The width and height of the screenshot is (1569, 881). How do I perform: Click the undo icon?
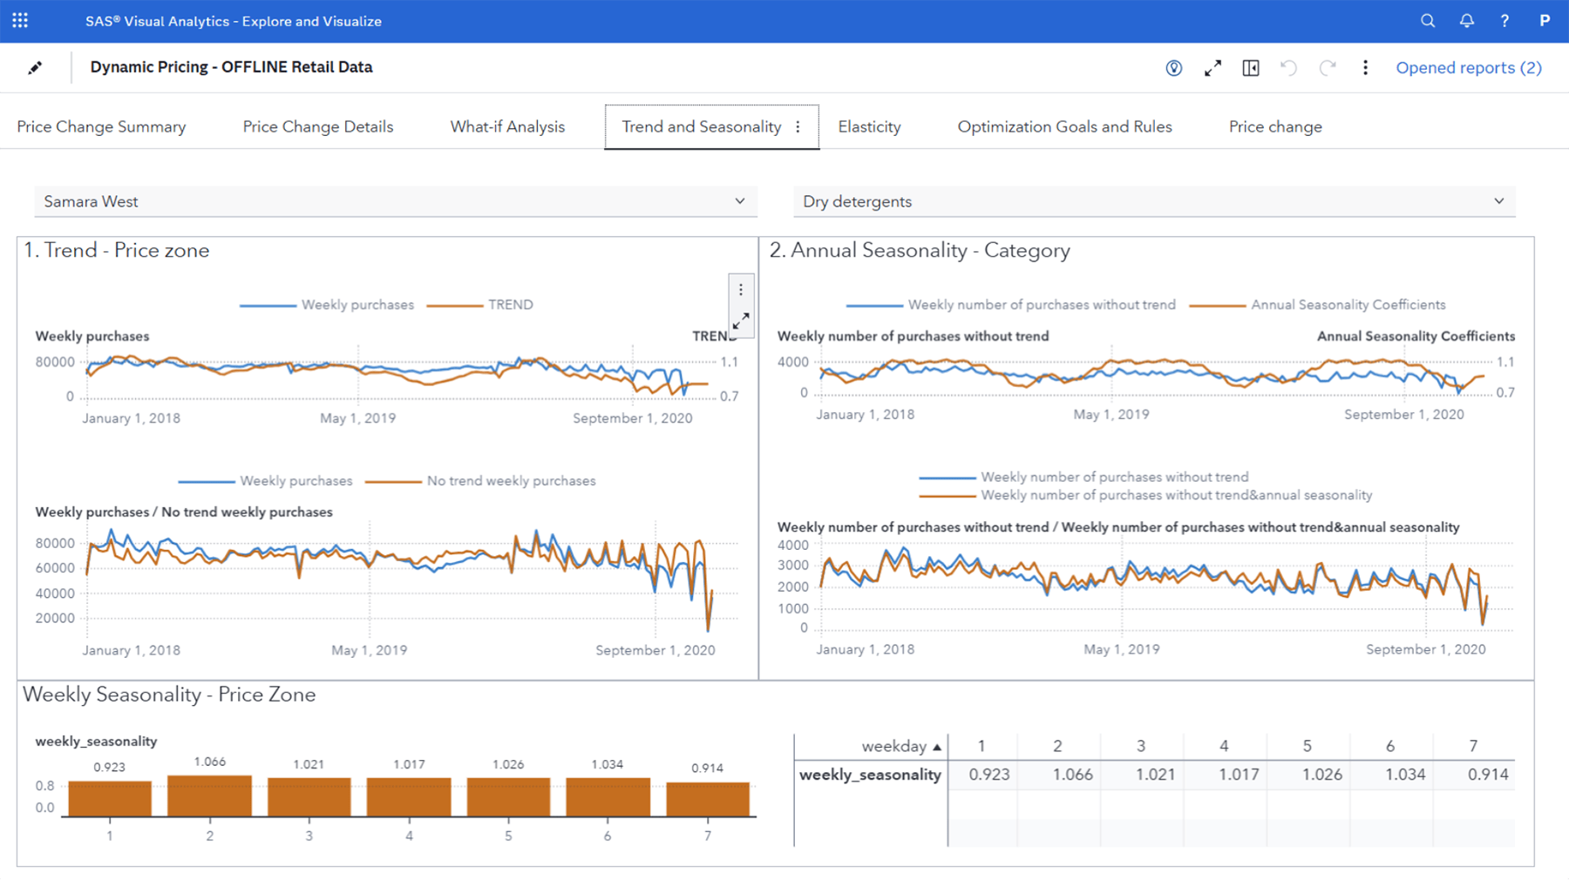click(x=1288, y=67)
